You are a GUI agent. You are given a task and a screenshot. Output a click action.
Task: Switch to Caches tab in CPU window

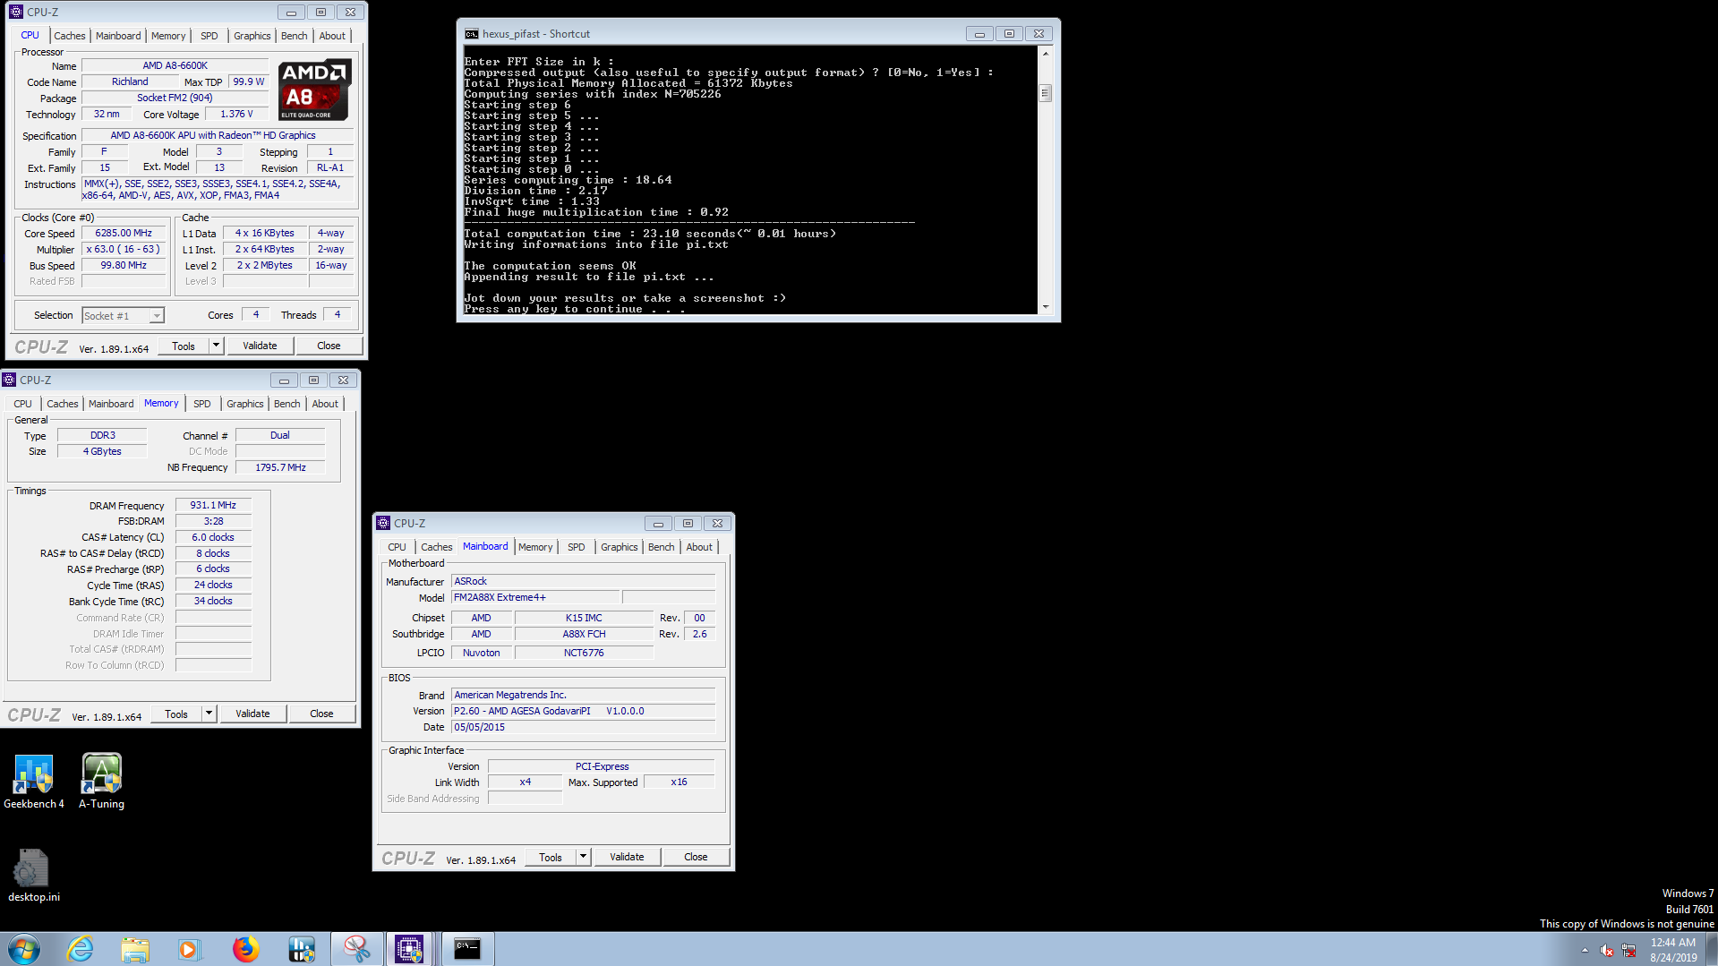click(x=69, y=36)
